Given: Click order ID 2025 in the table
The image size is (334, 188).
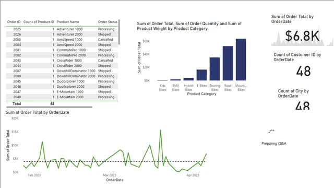Looking at the screenshot, I should pos(17,29).
